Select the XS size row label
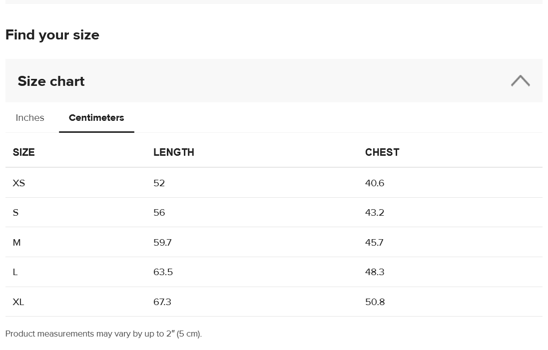This screenshot has height=350, width=548. point(19,183)
